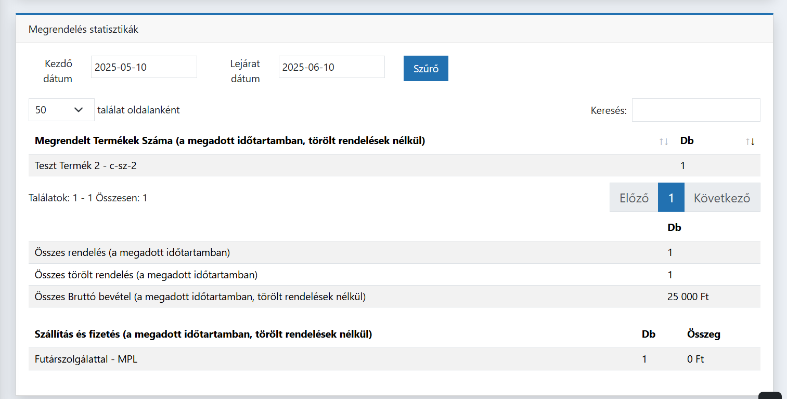Focus the Kezdő dátum date field

tap(144, 67)
